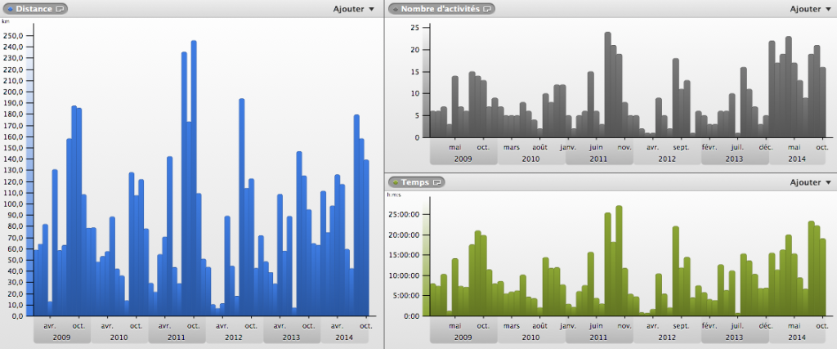Click the comment icon in Nombre d'activités pill
The height and width of the screenshot is (349, 837).
tap(488, 9)
